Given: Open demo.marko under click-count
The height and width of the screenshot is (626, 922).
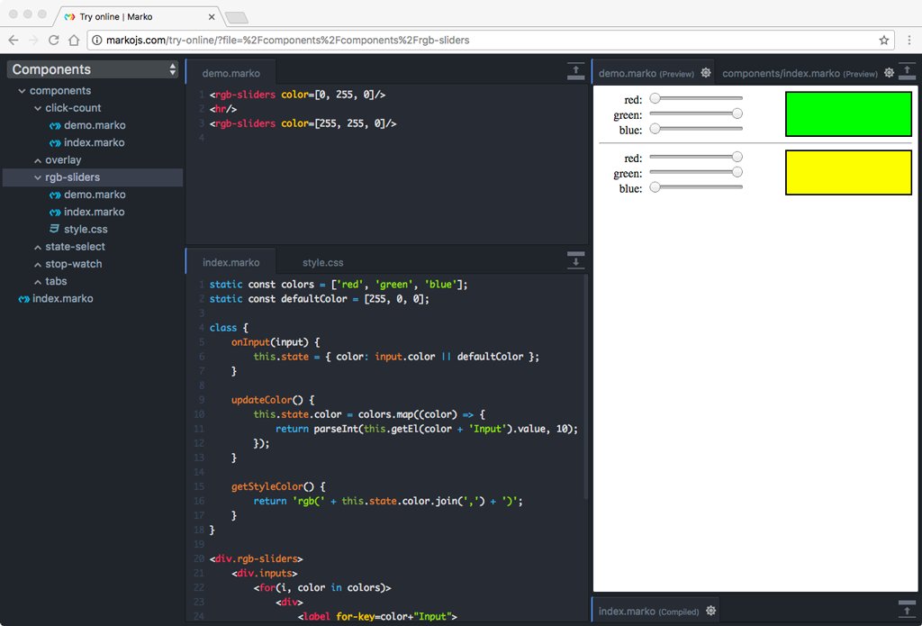Looking at the screenshot, I should pos(94,125).
